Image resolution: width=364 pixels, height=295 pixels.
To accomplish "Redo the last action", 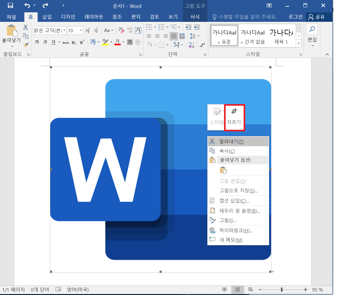I will tap(45, 5).
